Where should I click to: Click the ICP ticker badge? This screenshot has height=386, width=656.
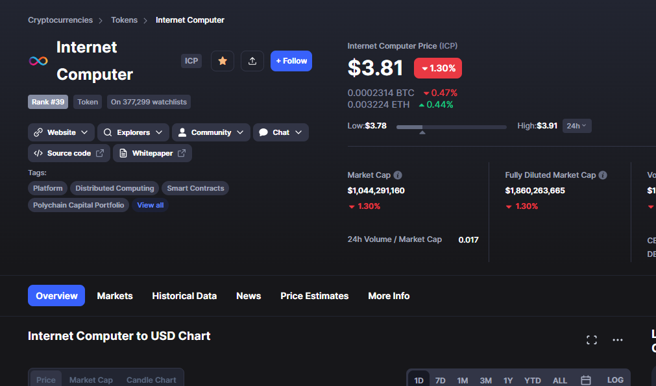click(191, 61)
